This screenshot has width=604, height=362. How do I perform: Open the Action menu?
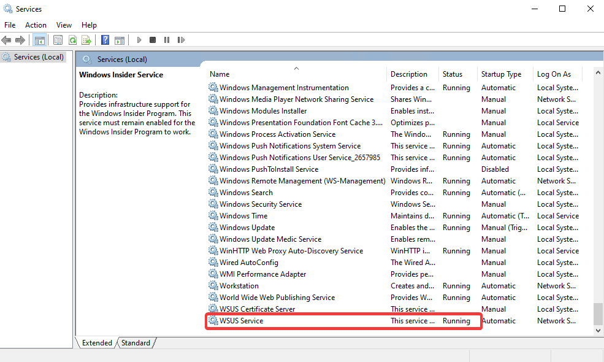click(x=36, y=25)
